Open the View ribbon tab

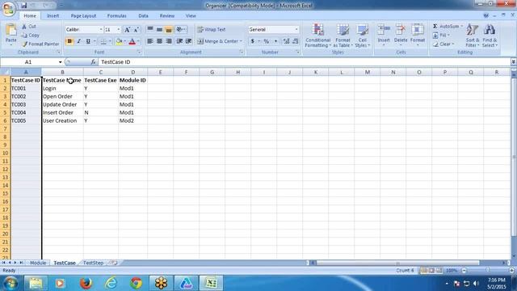click(x=191, y=16)
